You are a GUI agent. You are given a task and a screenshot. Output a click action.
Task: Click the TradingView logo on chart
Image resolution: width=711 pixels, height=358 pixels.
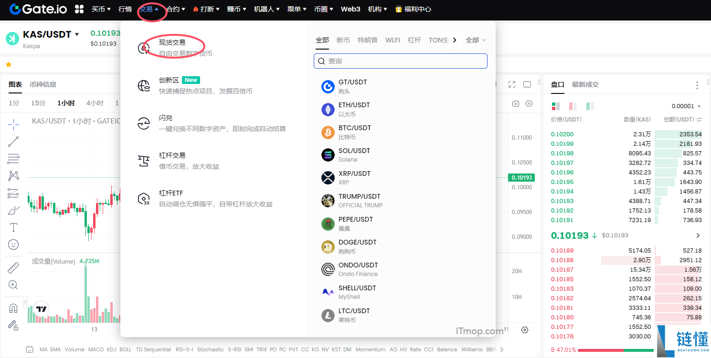click(42, 309)
